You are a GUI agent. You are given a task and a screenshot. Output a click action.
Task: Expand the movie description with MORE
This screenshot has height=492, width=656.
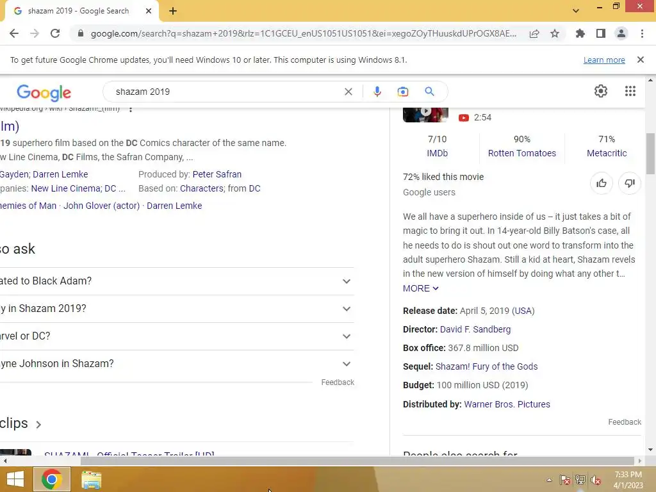pyautogui.click(x=420, y=288)
